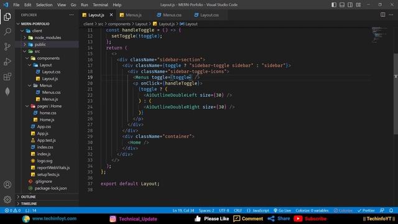Toggle Primary Side Bar layout icon
The width and height of the screenshot is (398, 224).
click(x=334, y=5)
